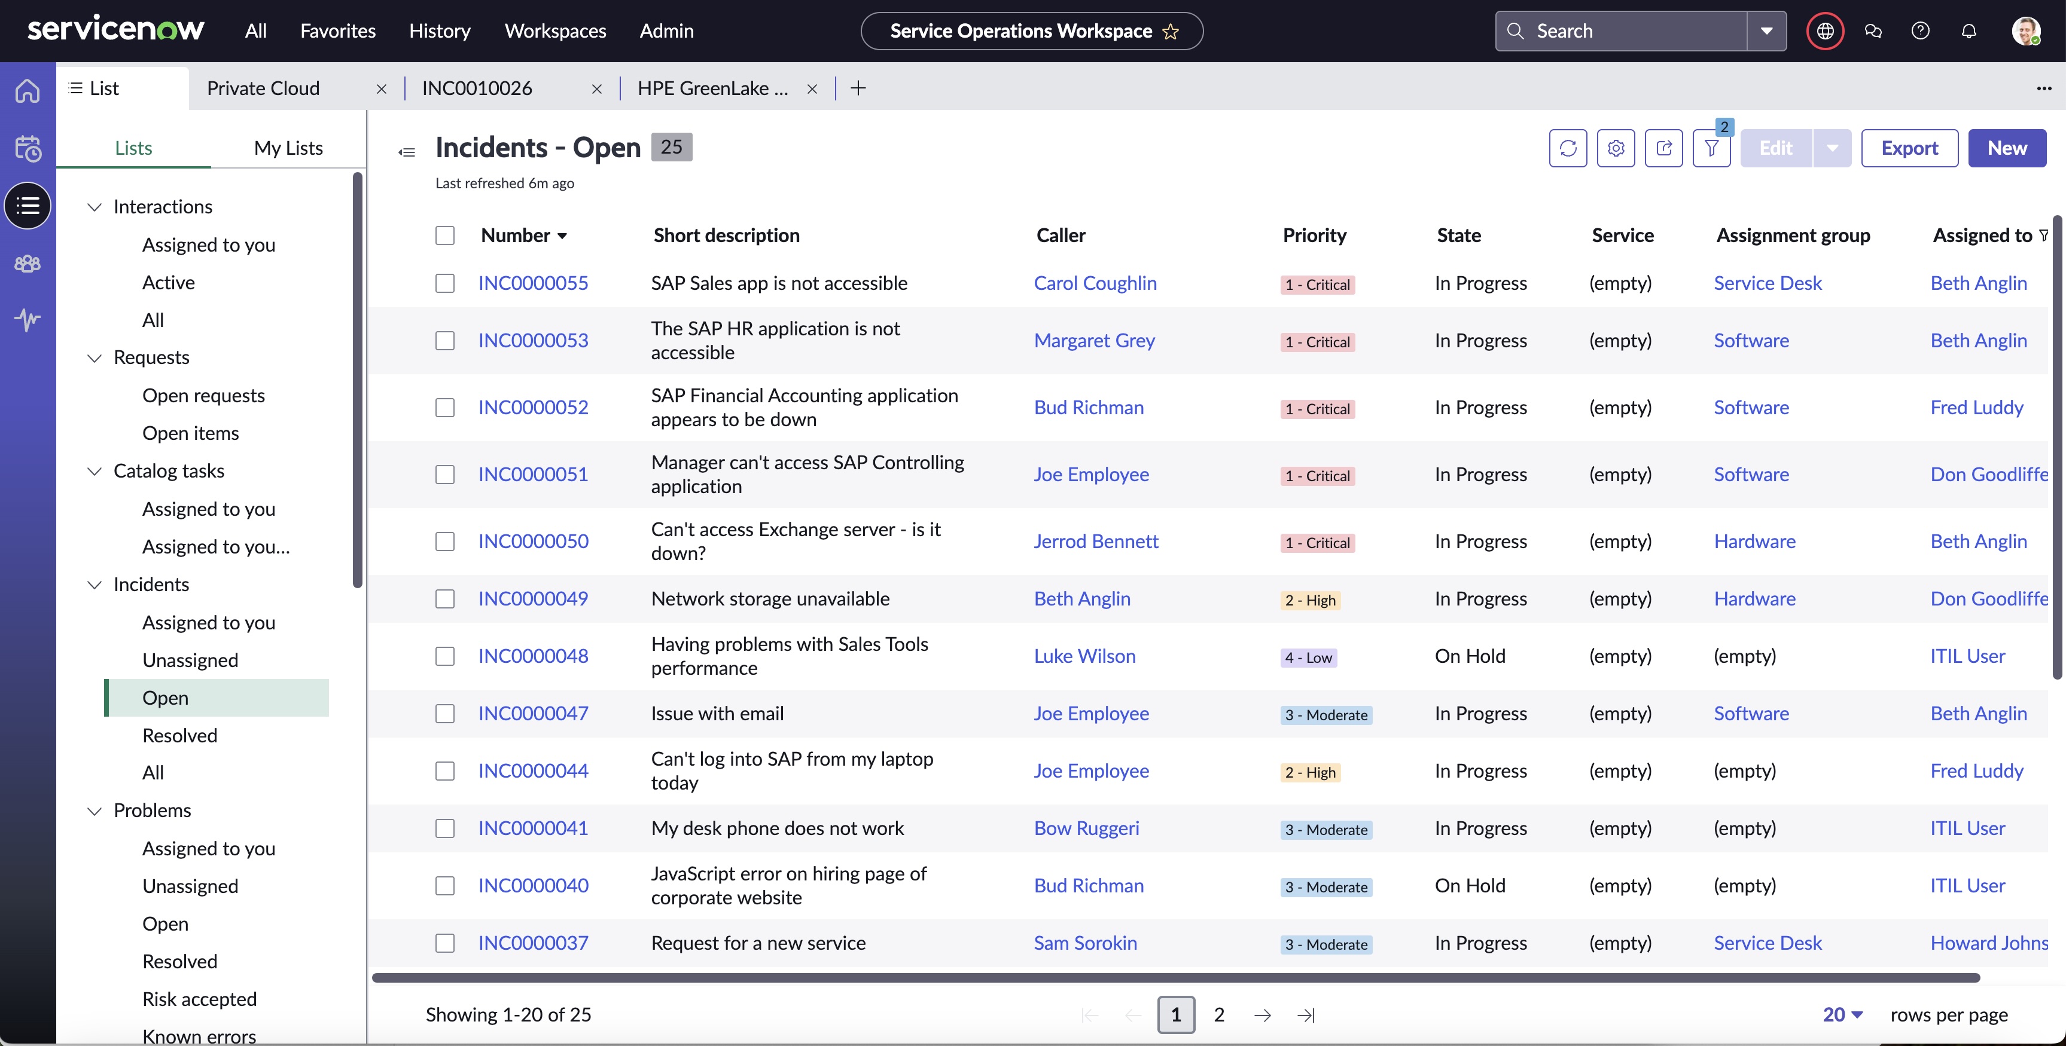Toggle the select-all rows checkbox

445,235
